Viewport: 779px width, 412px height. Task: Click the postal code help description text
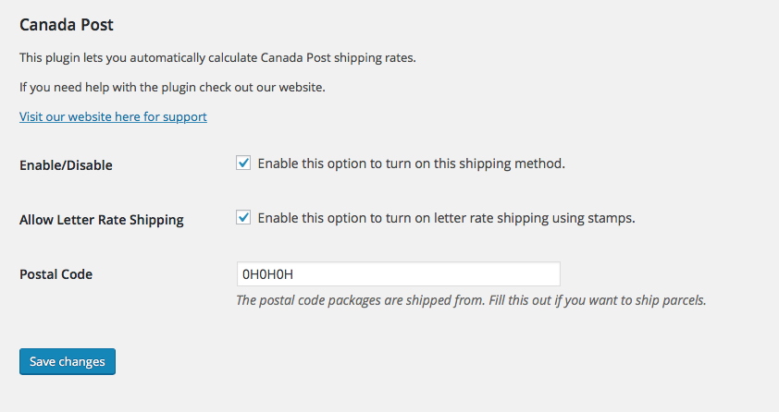coord(471,300)
